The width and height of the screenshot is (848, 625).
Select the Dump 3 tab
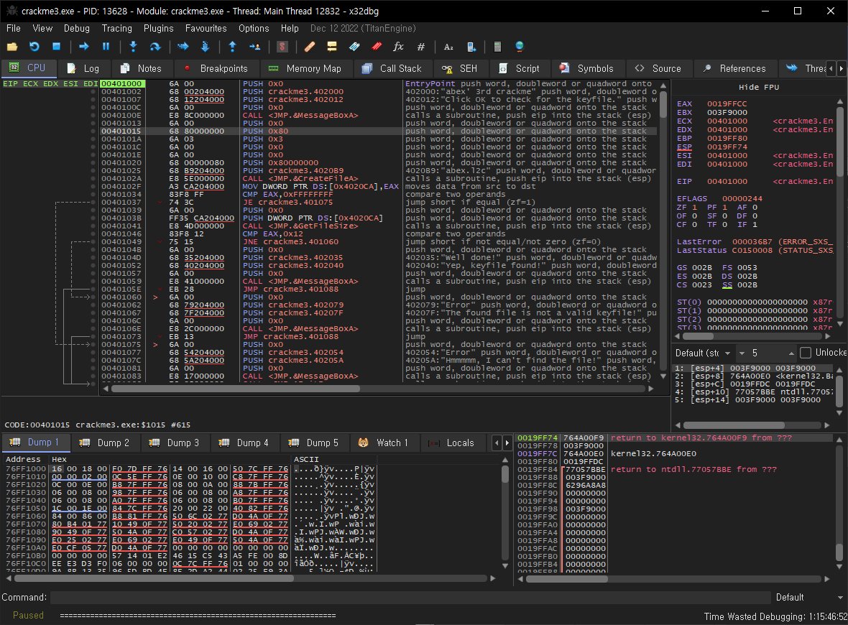click(x=172, y=443)
